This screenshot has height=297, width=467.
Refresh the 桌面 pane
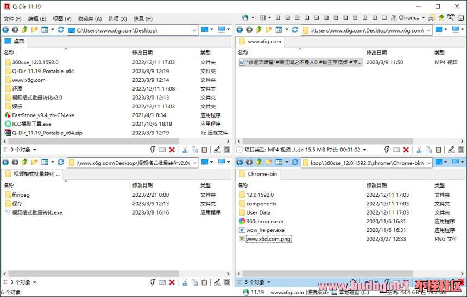click(61, 29)
